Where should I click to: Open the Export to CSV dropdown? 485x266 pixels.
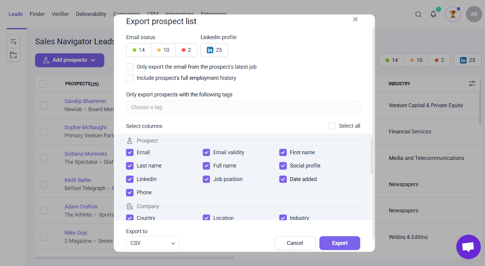[152, 243]
